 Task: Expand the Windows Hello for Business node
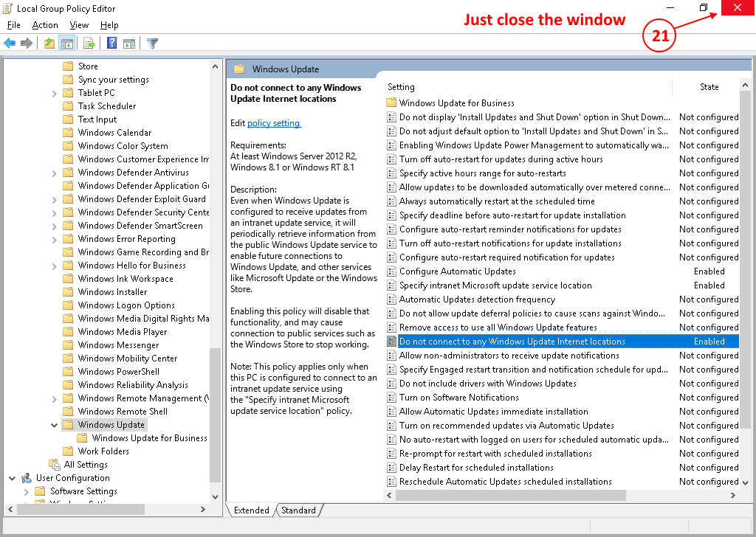[x=54, y=266]
